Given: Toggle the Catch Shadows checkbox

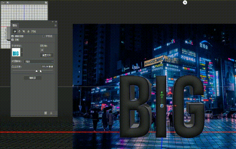Looking at the screenshot, I should click(13, 36).
